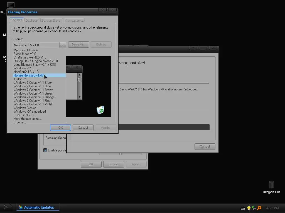285x213 pixels.
Task: Click the Automatic Updates taskbar button label
Action: (39, 207)
